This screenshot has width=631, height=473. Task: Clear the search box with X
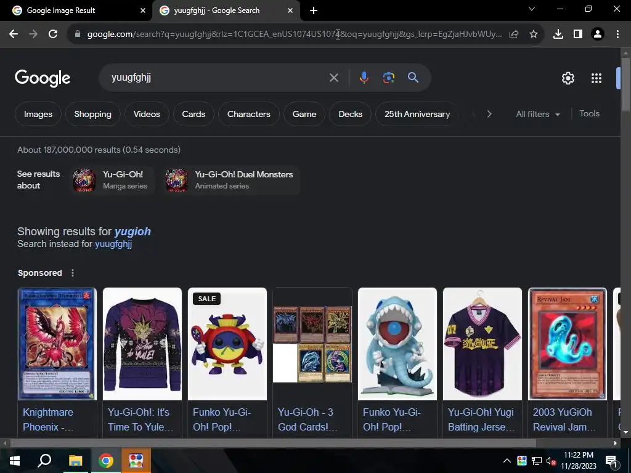tap(333, 78)
